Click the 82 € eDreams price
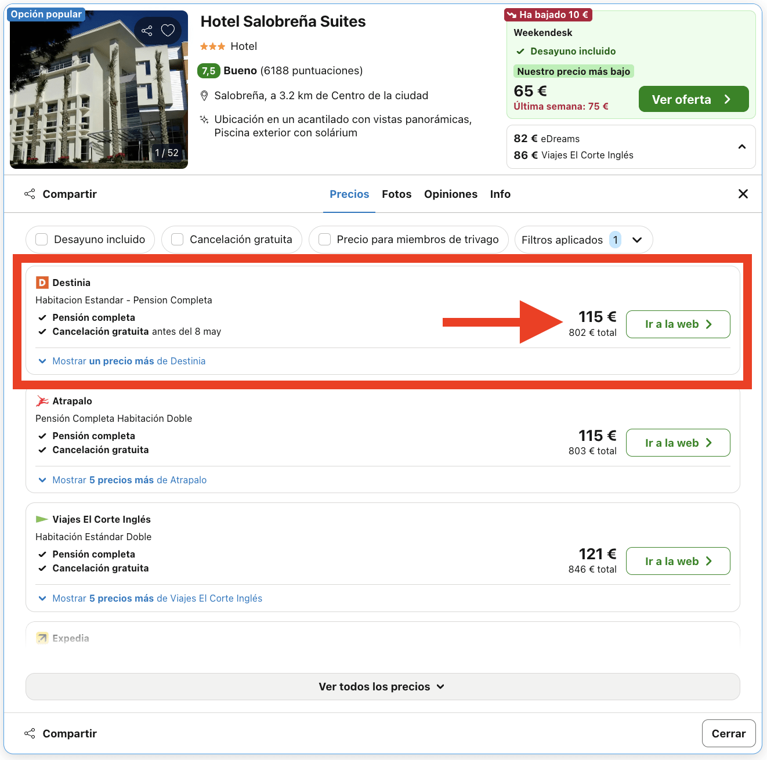The image size is (767, 760). [547, 139]
